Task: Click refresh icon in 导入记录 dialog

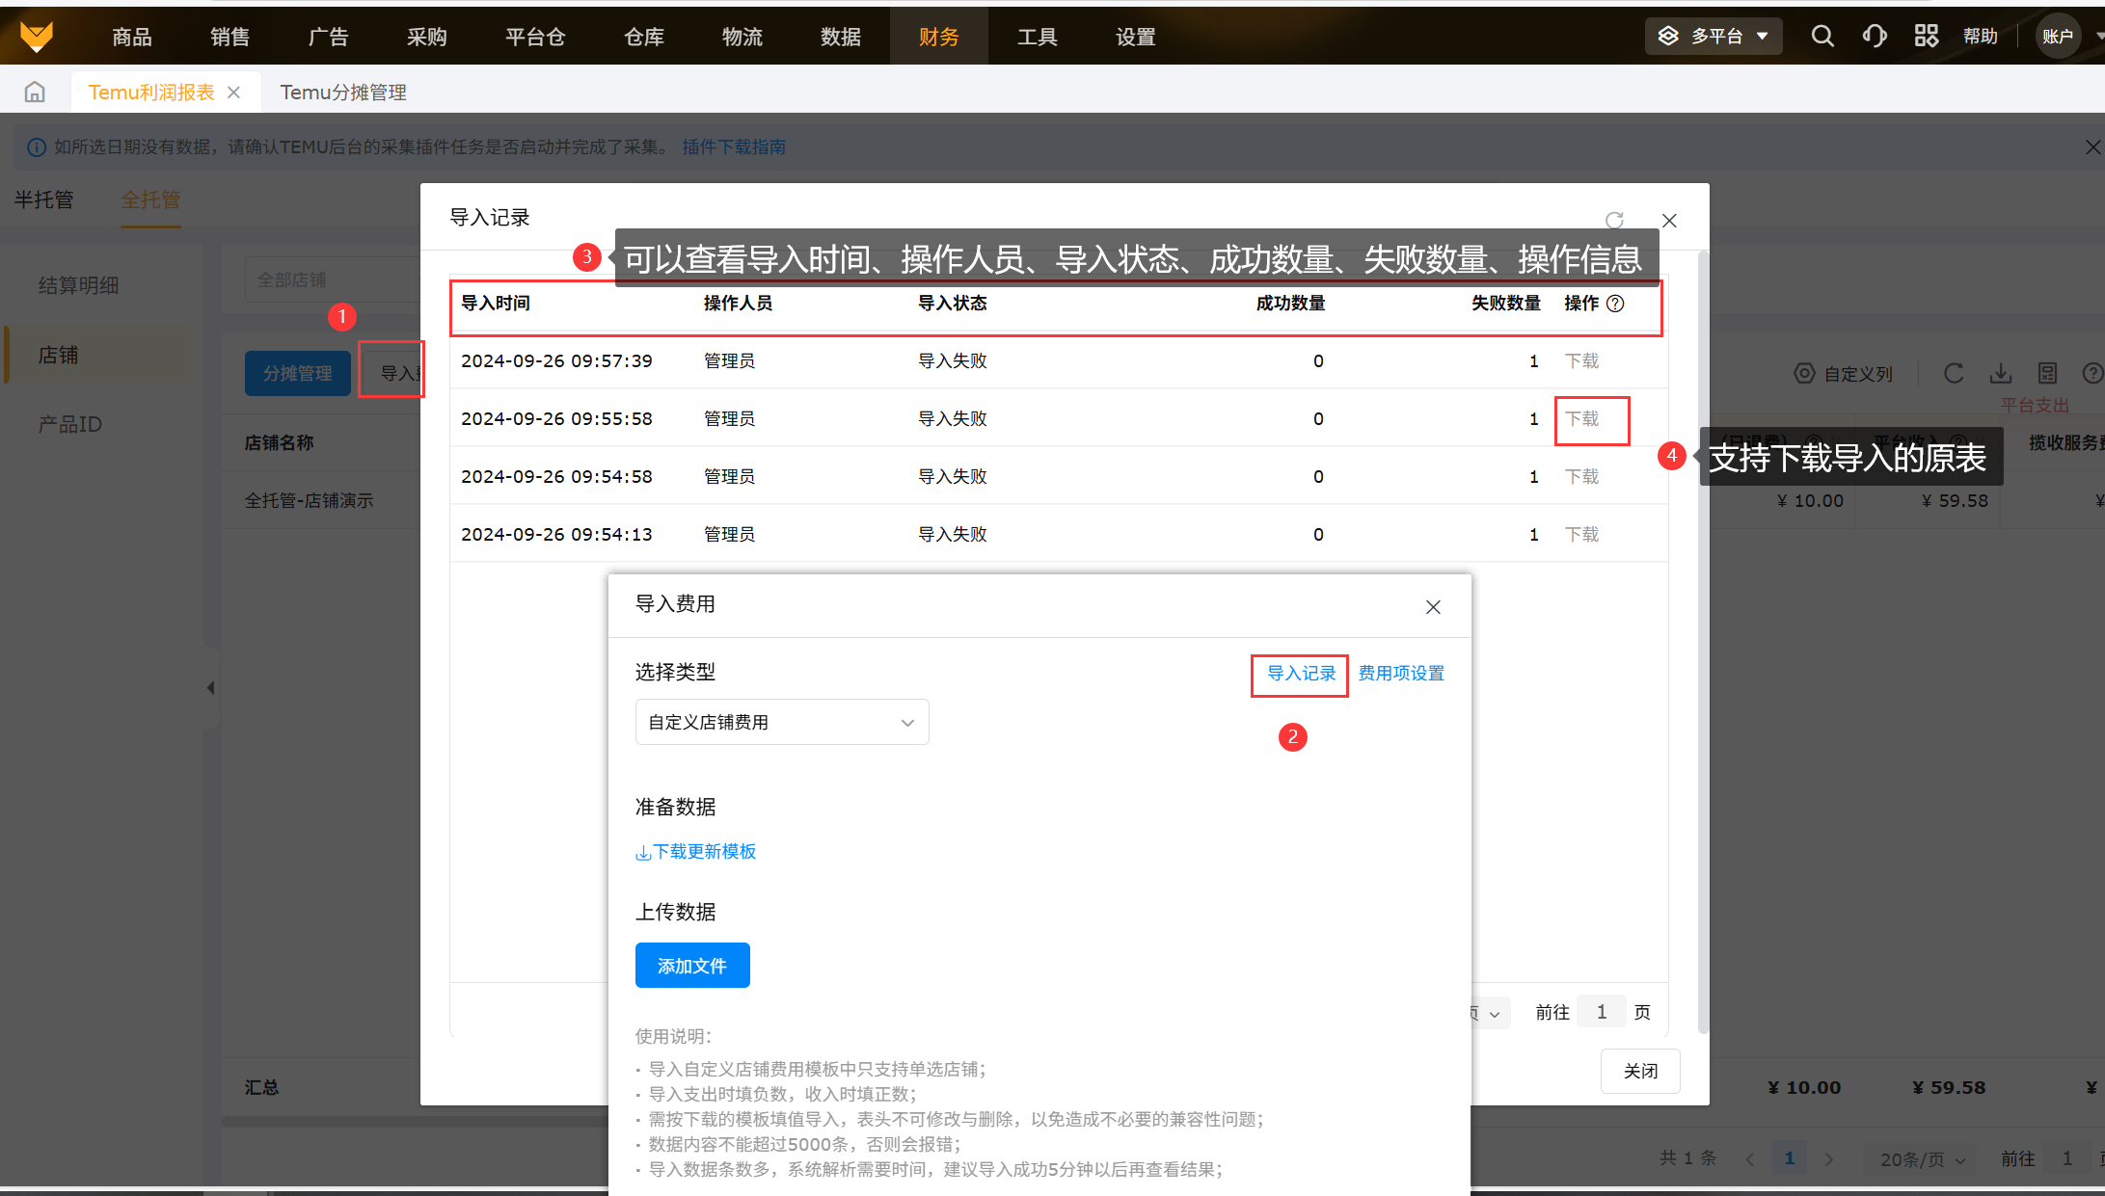Action: [x=1614, y=221]
